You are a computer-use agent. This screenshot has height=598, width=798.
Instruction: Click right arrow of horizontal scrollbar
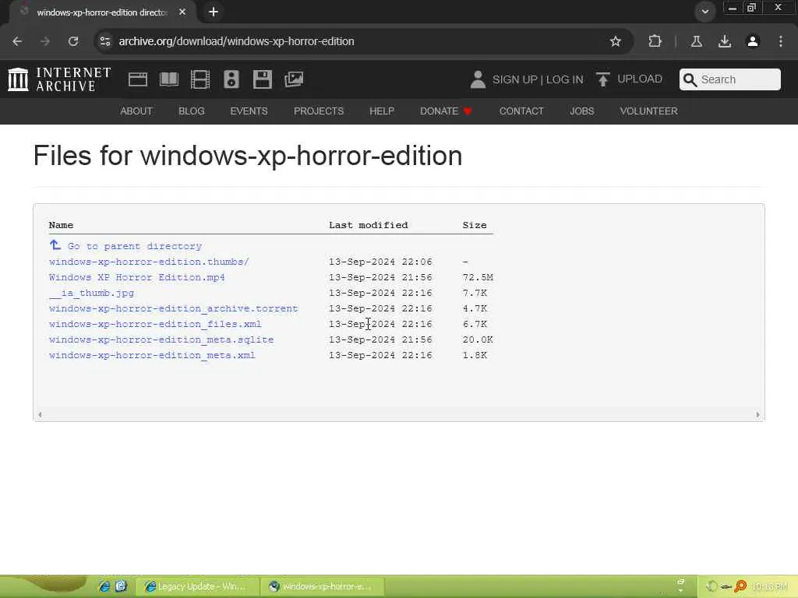pyautogui.click(x=757, y=414)
